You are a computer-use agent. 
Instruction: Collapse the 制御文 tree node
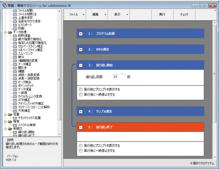point(5,129)
